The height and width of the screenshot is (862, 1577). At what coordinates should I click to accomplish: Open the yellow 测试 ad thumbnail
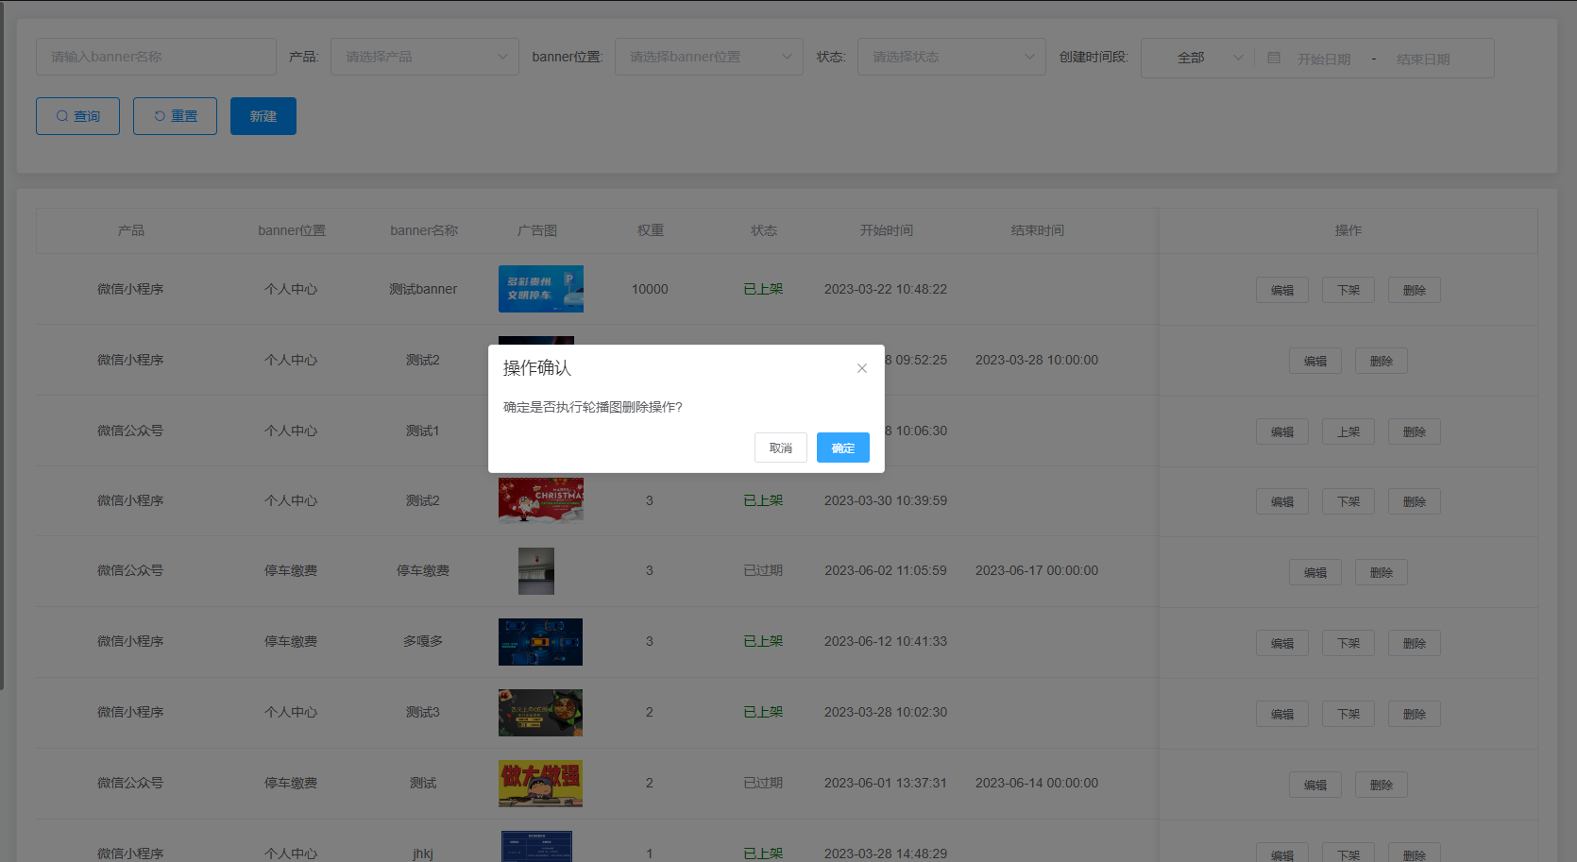click(540, 784)
